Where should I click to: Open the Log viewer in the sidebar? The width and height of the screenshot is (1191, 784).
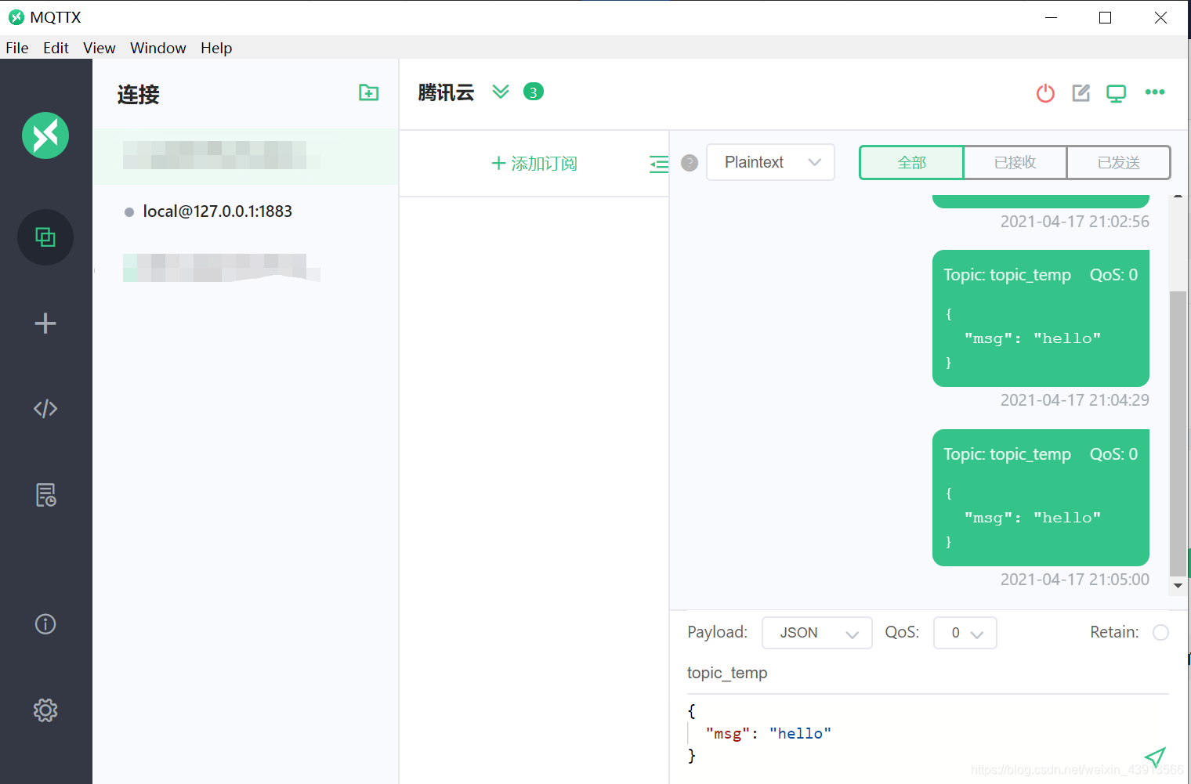point(45,494)
